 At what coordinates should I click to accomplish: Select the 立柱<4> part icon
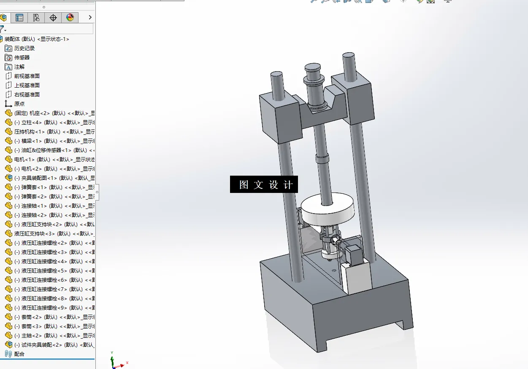tap(8, 123)
